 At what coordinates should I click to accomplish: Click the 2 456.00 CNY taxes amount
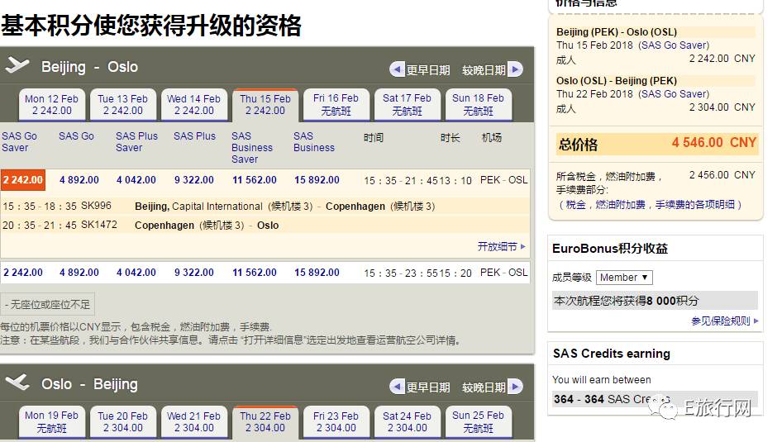722,175
